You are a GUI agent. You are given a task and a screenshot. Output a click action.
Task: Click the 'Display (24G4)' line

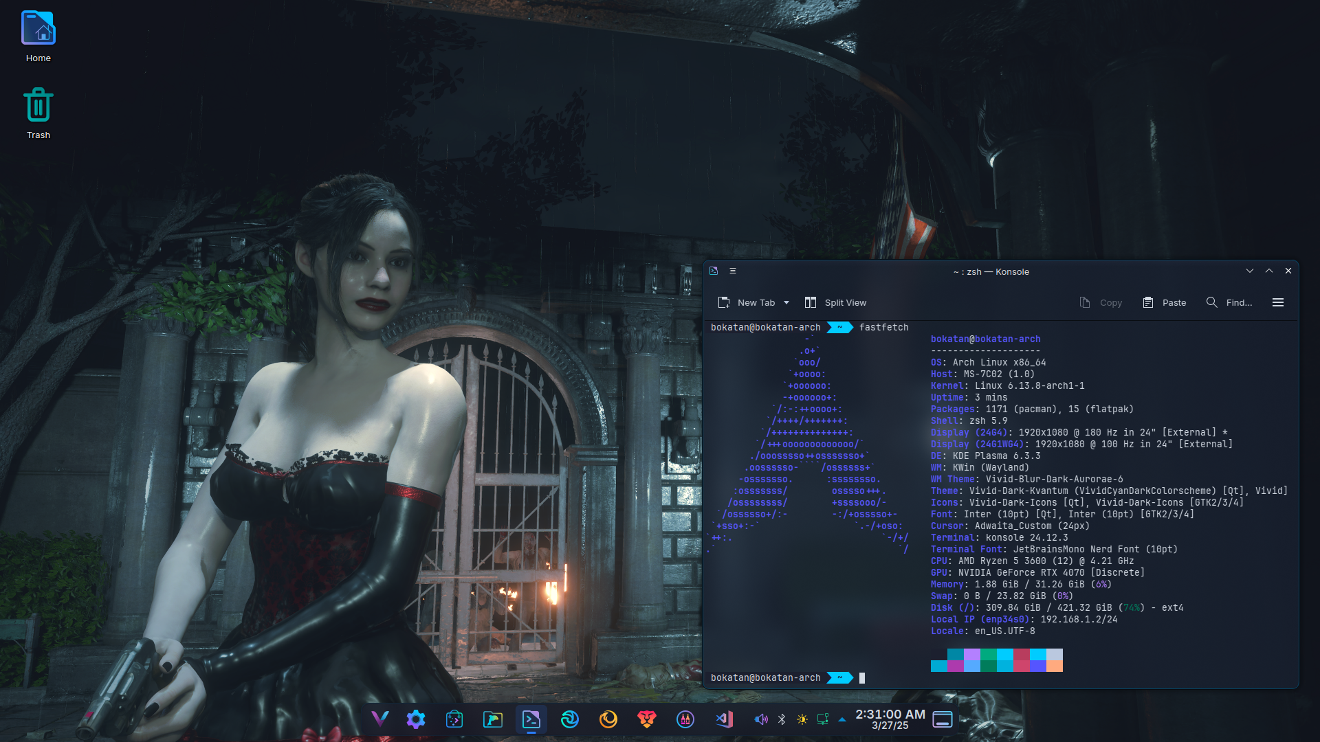coord(1079,432)
